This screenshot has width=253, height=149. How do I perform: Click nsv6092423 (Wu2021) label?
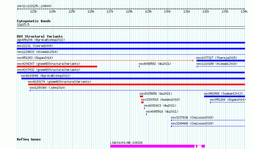(160, 105)
